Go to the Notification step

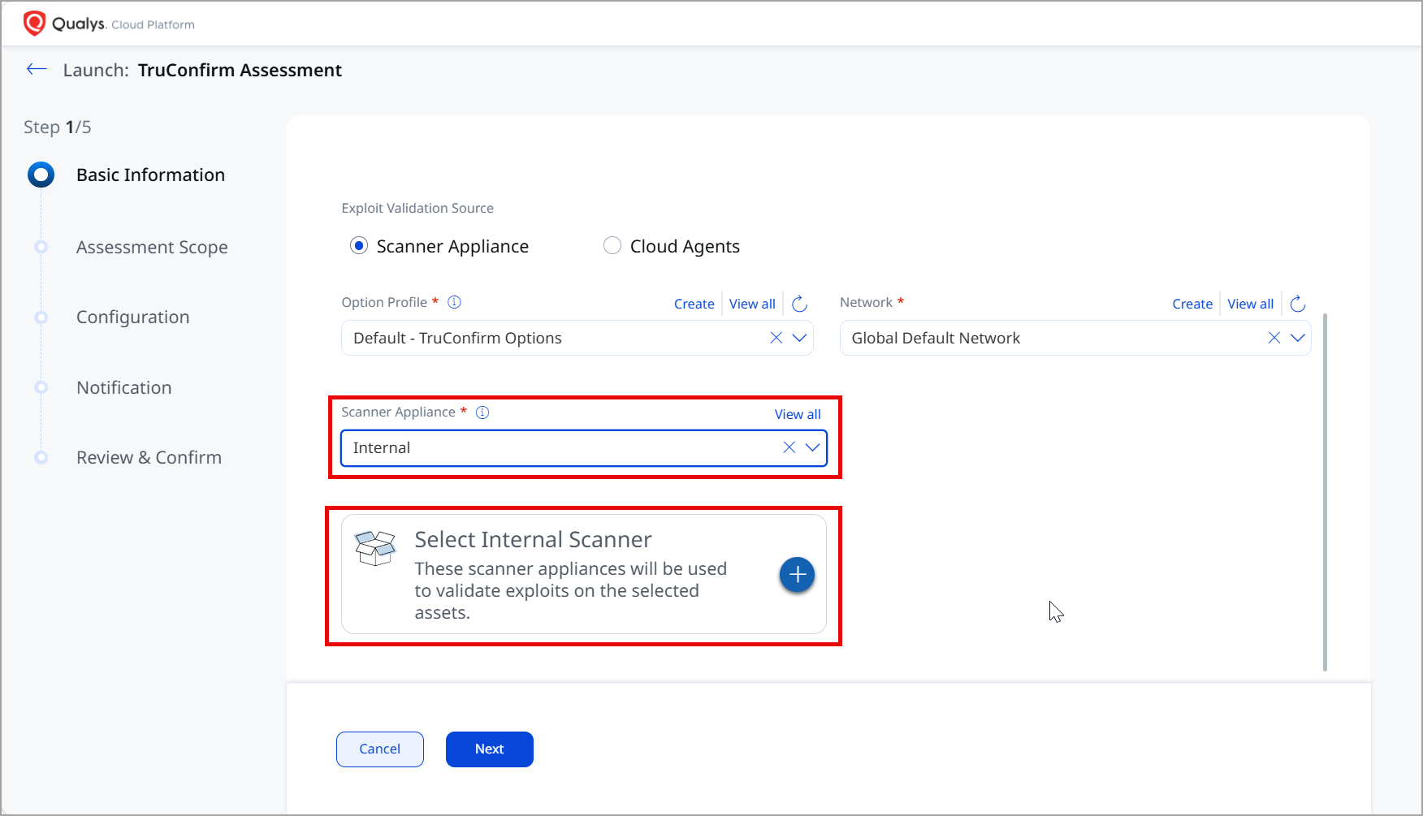pyautogui.click(x=124, y=387)
